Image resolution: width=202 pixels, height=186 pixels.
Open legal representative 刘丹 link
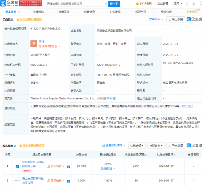[x=41, y=41]
